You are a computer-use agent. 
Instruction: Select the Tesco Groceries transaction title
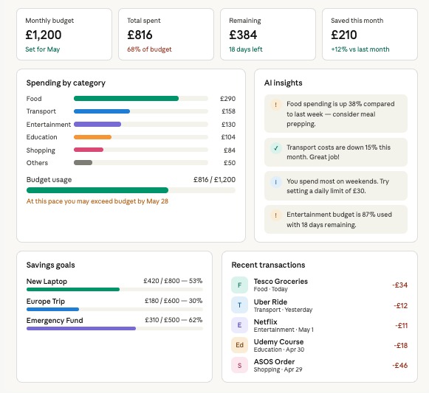tap(281, 281)
